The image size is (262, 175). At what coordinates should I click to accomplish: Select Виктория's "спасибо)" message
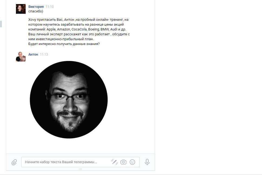(36, 11)
